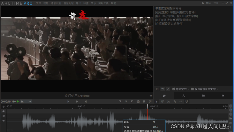Switch to the list view tab
The image size is (234, 132).
click(203, 95)
